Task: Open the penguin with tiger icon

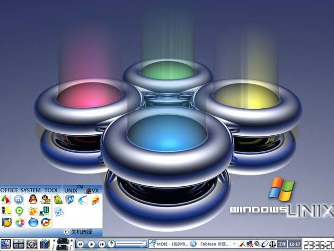Action: coord(46,200)
